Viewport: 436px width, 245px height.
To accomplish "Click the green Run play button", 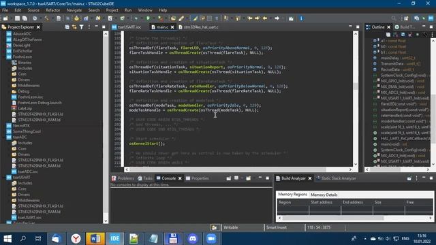I will coord(149,18).
